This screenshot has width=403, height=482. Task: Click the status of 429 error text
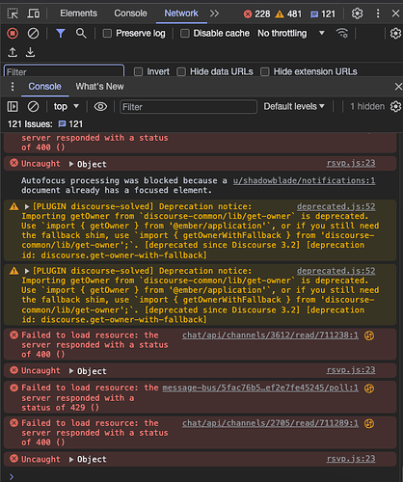(60, 408)
